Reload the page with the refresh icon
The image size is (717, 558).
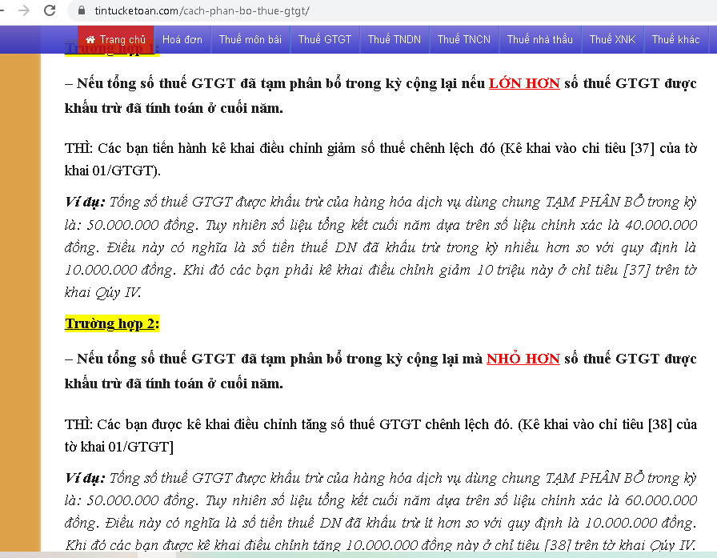(x=50, y=10)
